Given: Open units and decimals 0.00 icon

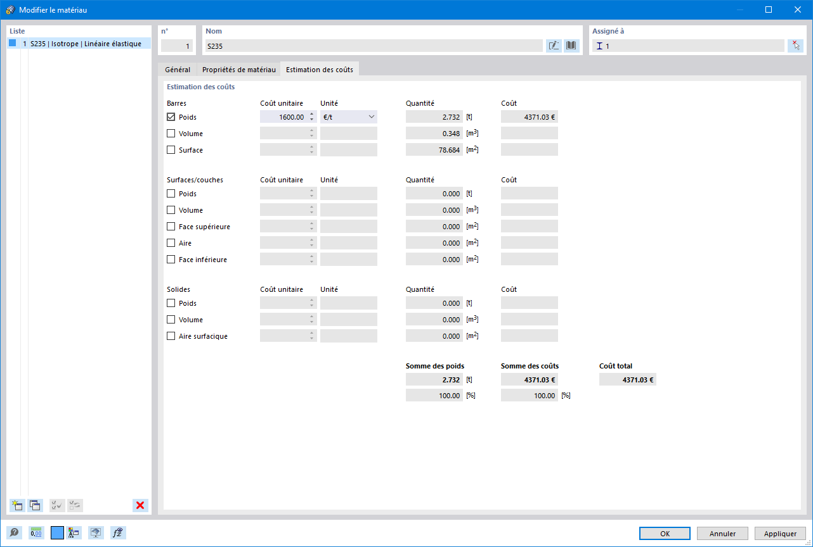Looking at the screenshot, I should coord(36,533).
